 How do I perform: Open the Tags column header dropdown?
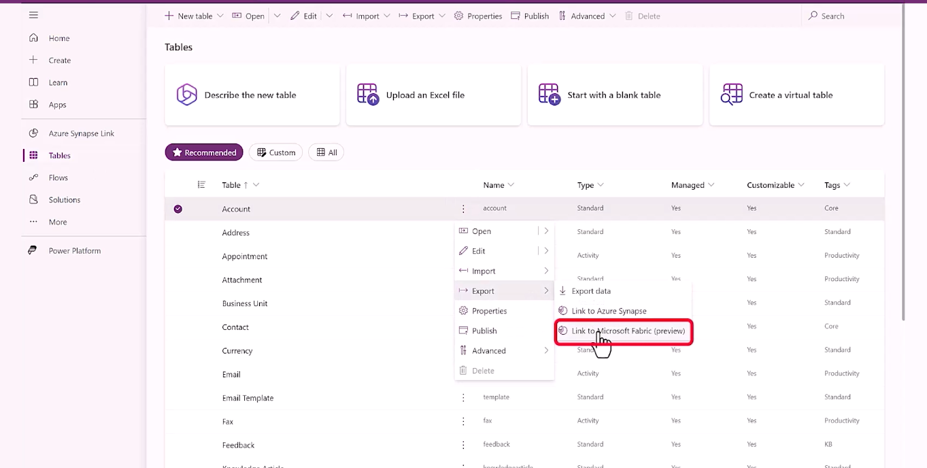[x=847, y=185]
